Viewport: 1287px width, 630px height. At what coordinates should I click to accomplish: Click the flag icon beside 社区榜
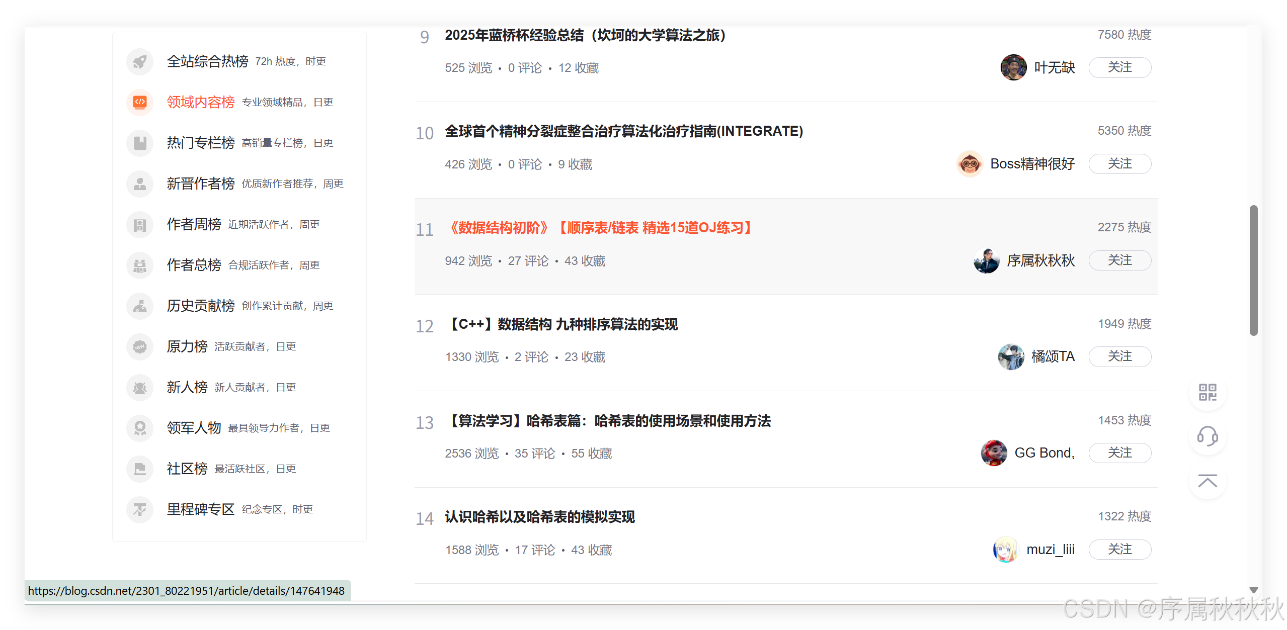140,469
